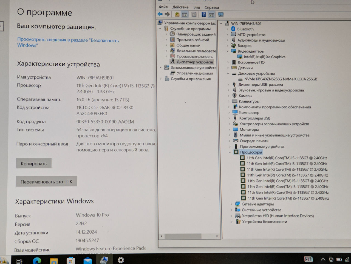This screenshot has height=264, width=351.
Task: Toggle Show/Hide Action Pane toolbar icon
Action: (211, 15)
